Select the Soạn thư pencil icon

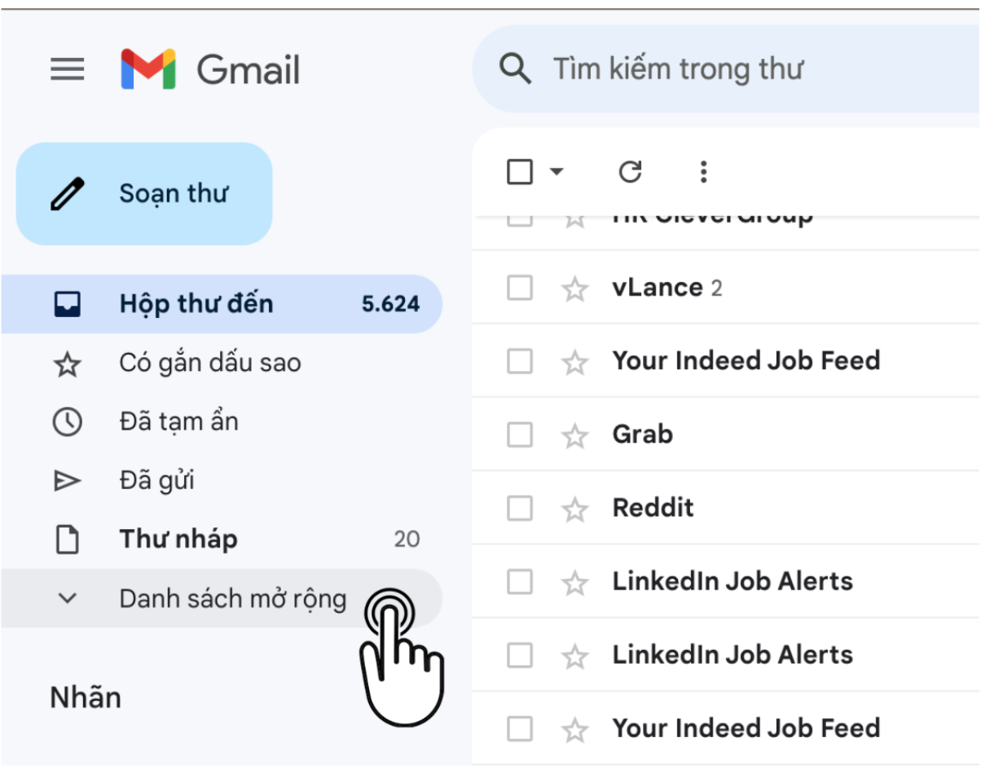68,192
